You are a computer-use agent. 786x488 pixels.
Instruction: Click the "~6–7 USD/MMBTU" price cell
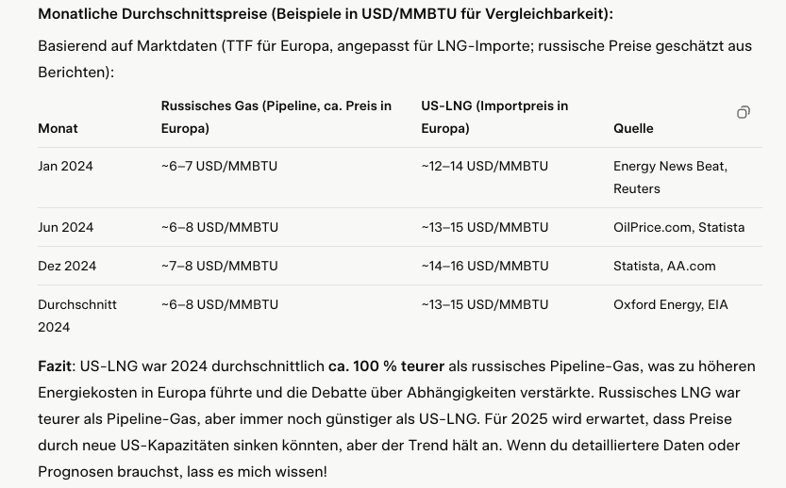pos(219,166)
